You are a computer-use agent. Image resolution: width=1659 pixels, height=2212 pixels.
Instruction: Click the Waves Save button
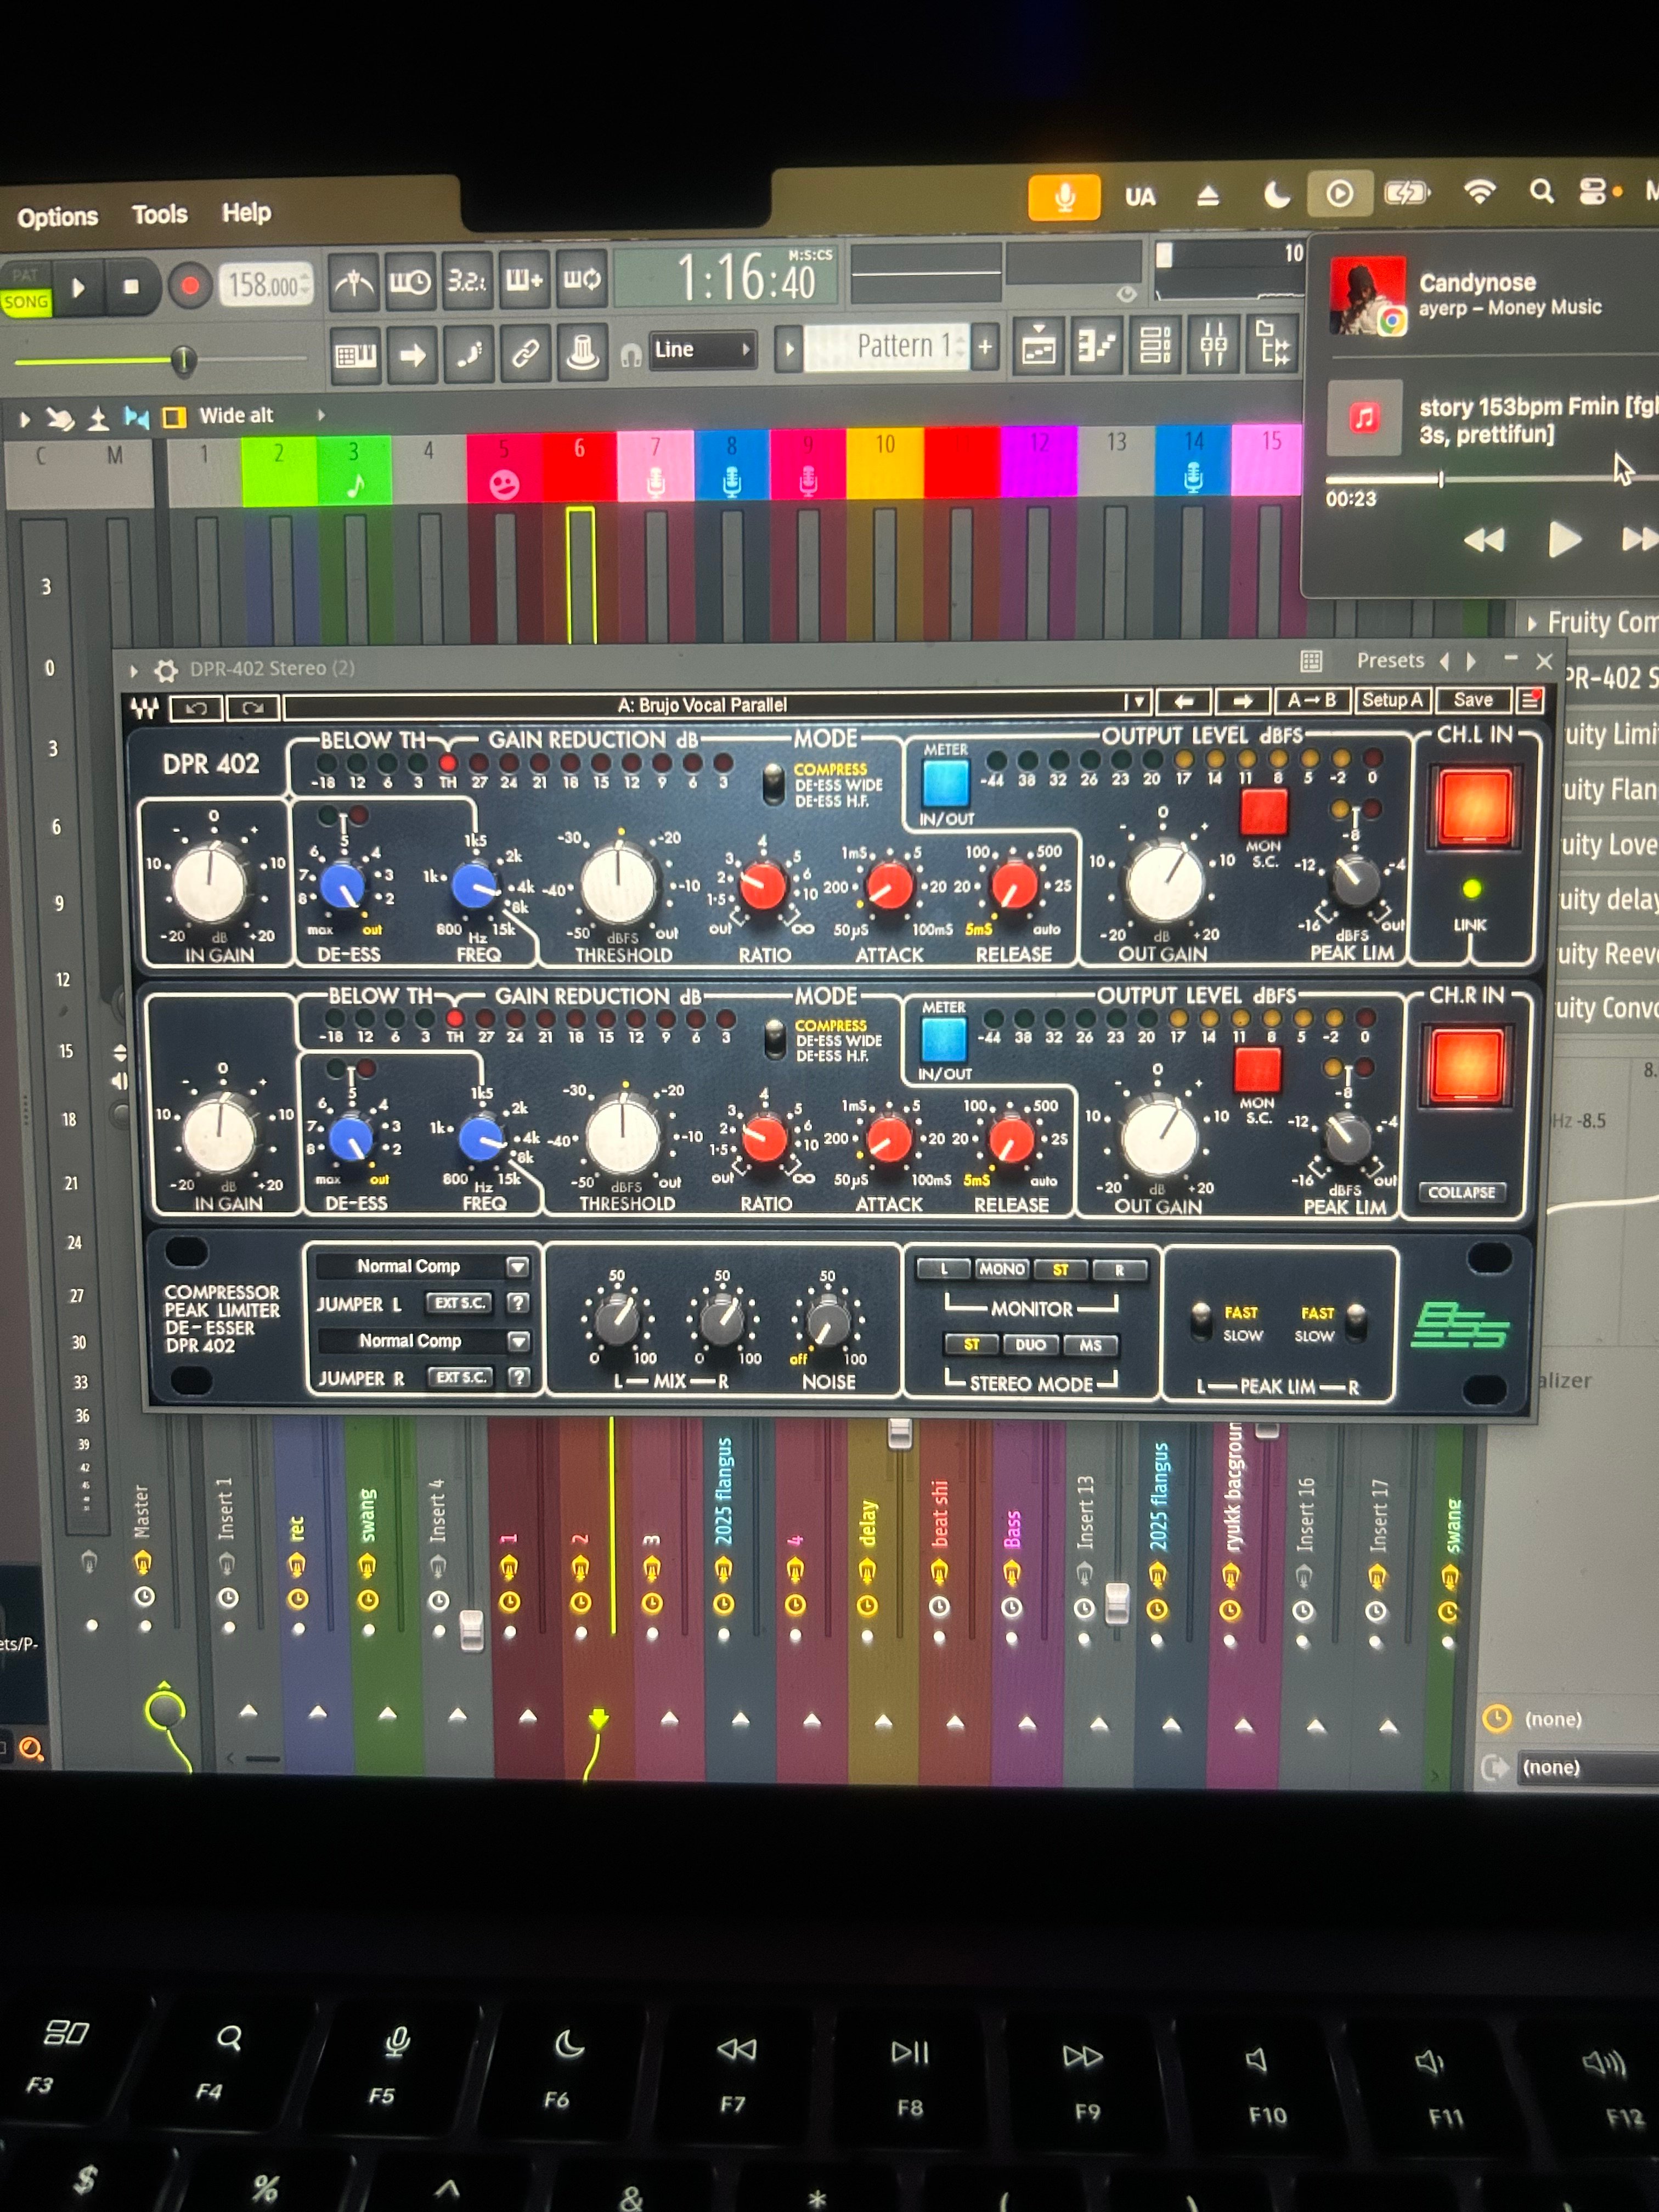point(1473,700)
